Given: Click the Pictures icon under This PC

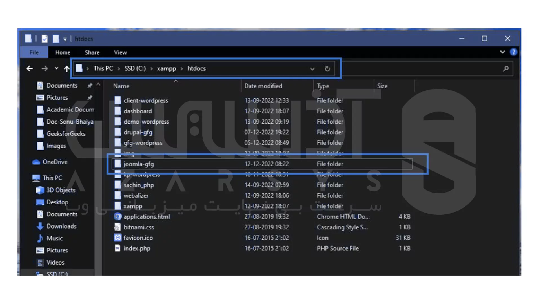Looking at the screenshot, I should coord(40,251).
